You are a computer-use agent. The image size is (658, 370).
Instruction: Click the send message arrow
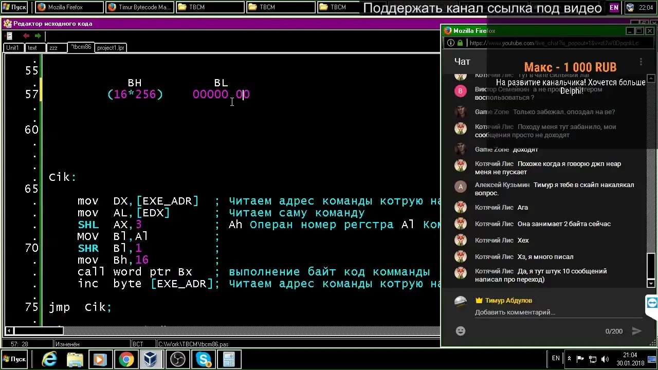click(636, 331)
